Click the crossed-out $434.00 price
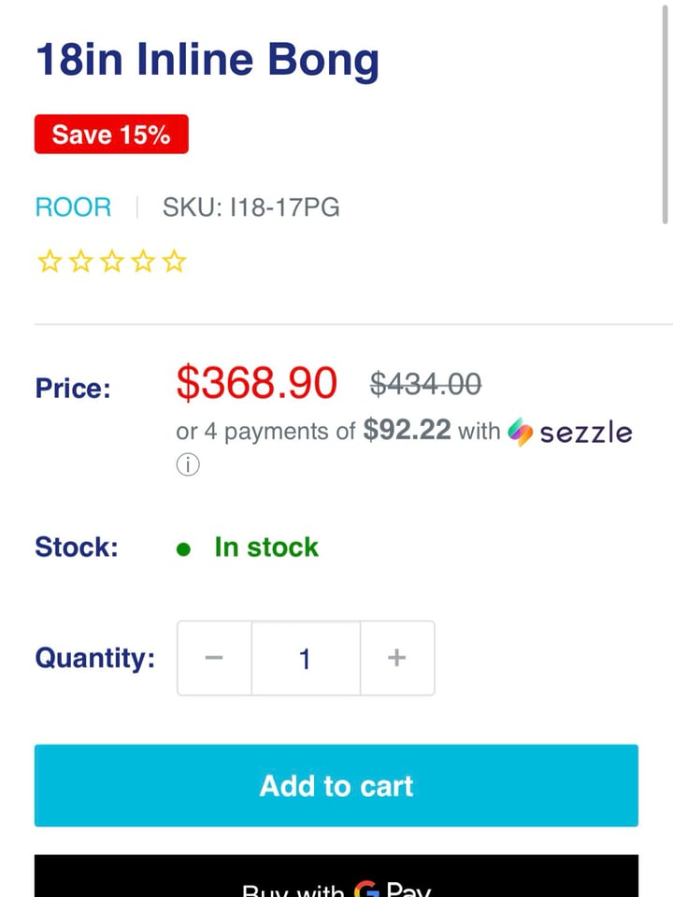673x897 pixels. point(425,383)
